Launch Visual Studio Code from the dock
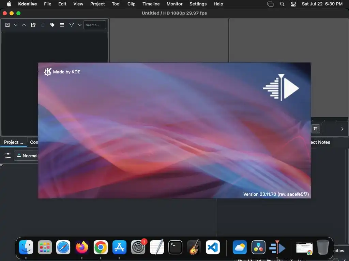Viewport: 349px width, 261px height. pyautogui.click(x=213, y=247)
